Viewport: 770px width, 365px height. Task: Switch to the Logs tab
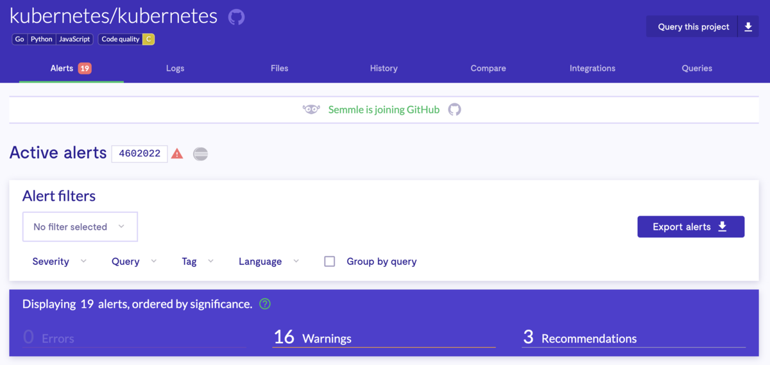pos(175,69)
